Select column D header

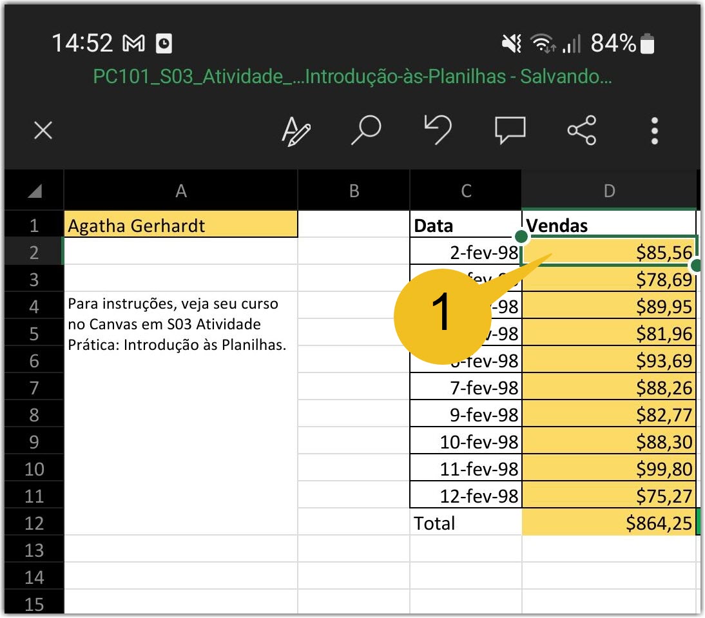pos(609,191)
